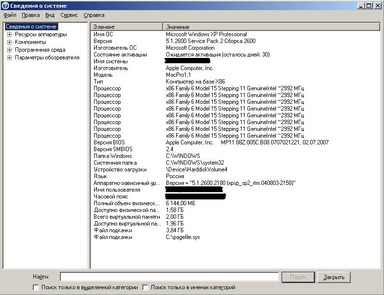Click the 6 144,00 МБ value
Screen dimensions: 384x295
point(180,203)
